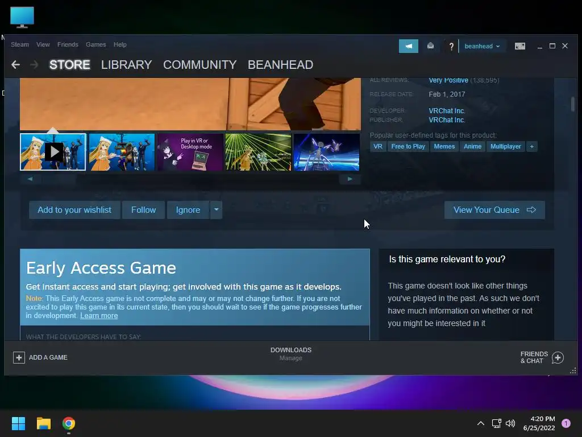Open Windows Start menu

coord(18,423)
